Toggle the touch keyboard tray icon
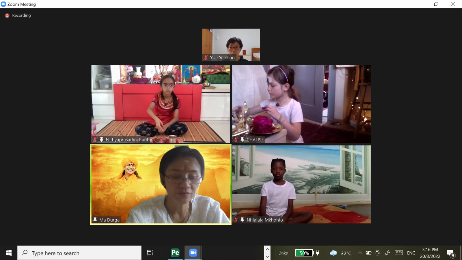This screenshot has width=462, height=260. tap(399, 253)
